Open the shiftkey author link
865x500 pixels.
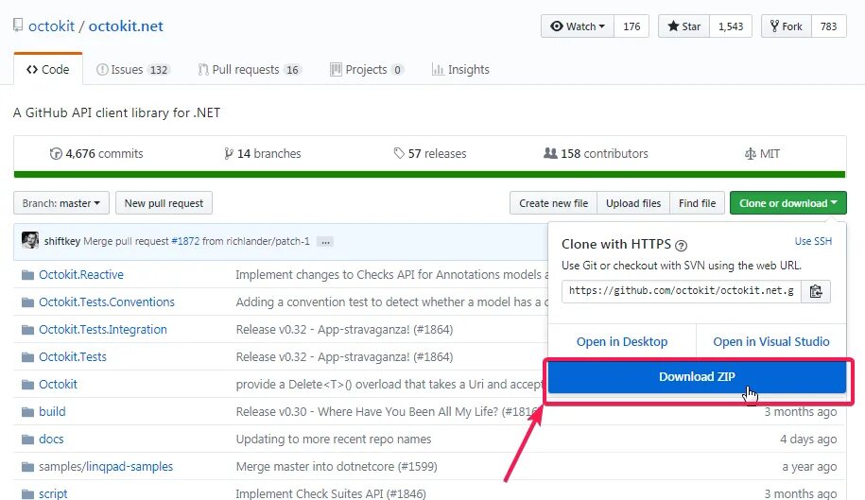pyautogui.click(x=62, y=241)
